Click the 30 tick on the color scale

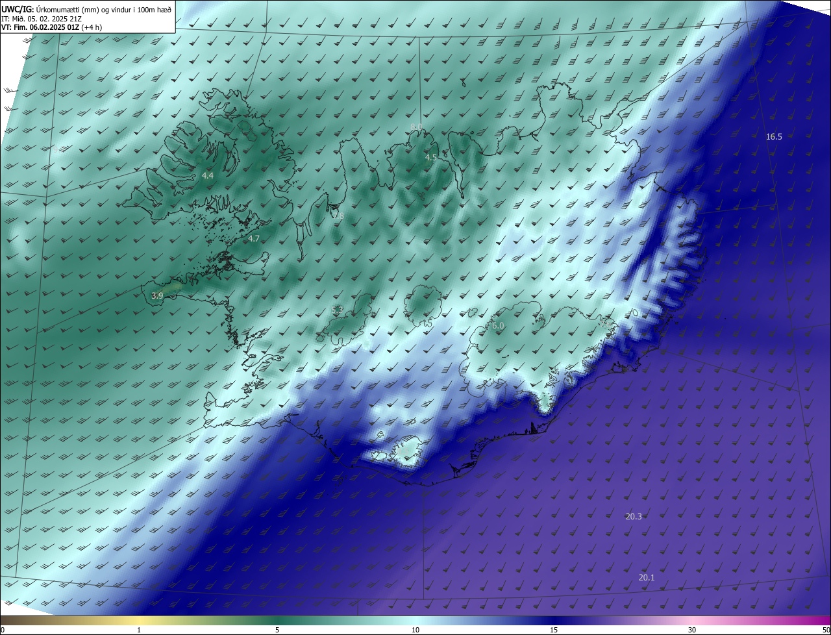click(692, 630)
